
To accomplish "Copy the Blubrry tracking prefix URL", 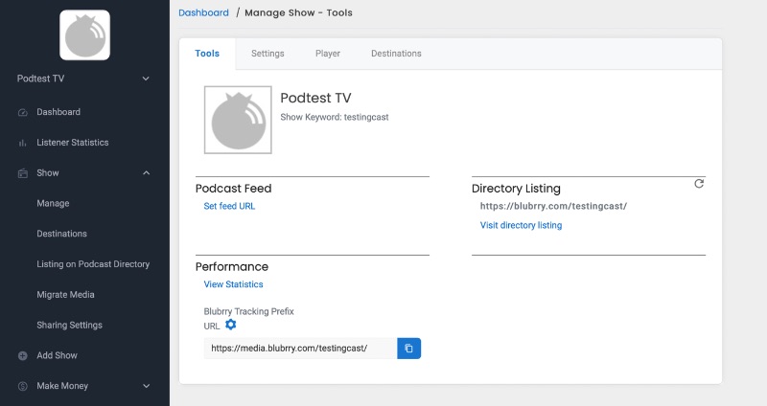I will 409,349.
